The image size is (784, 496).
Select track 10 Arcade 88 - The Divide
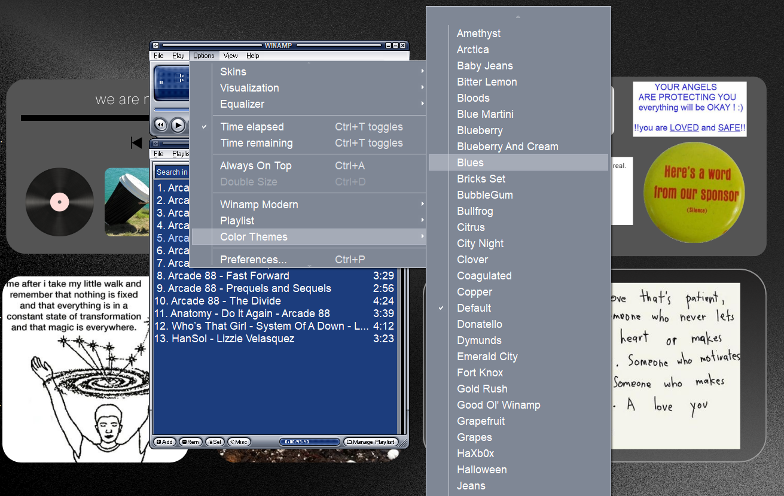point(275,301)
